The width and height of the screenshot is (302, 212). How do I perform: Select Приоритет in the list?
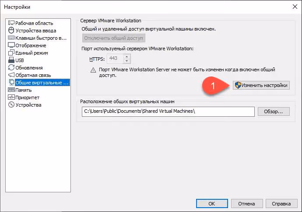pyautogui.click(x=27, y=97)
